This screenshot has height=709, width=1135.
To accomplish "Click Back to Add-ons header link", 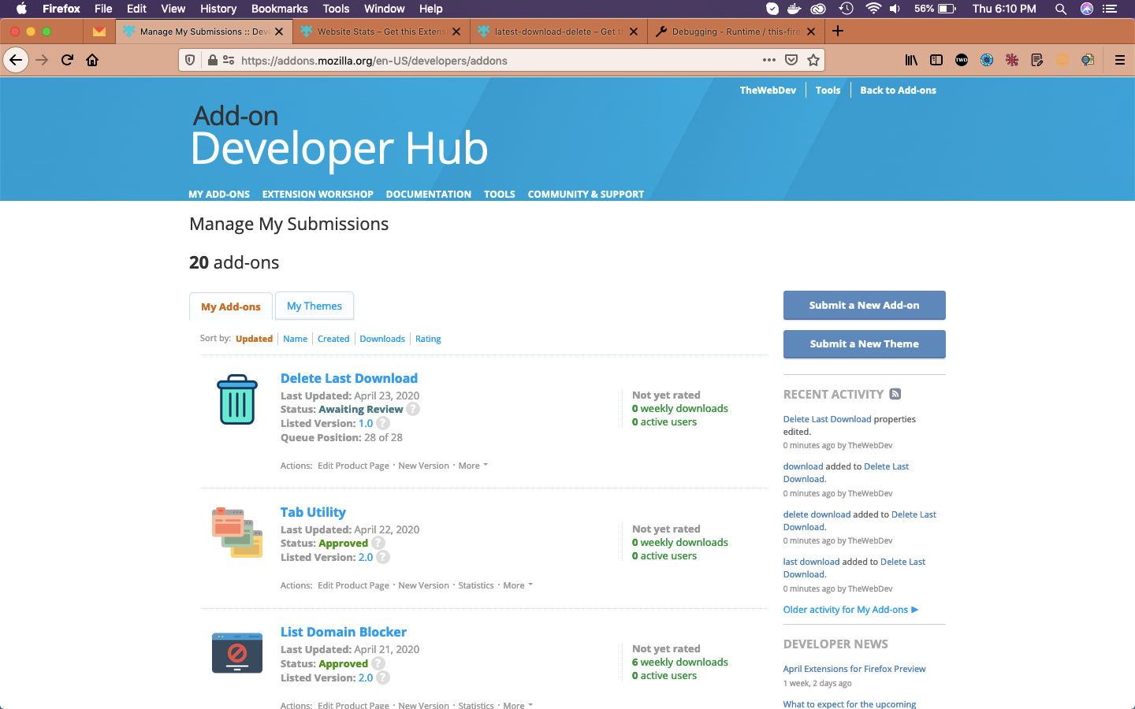I will (x=898, y=90).
